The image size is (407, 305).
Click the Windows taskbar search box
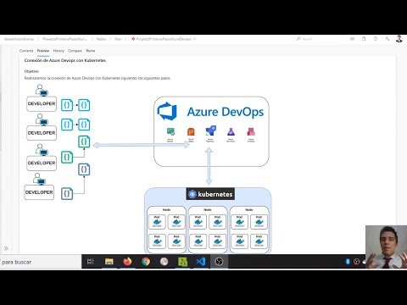pyautogui.click(x=41, y=262)
